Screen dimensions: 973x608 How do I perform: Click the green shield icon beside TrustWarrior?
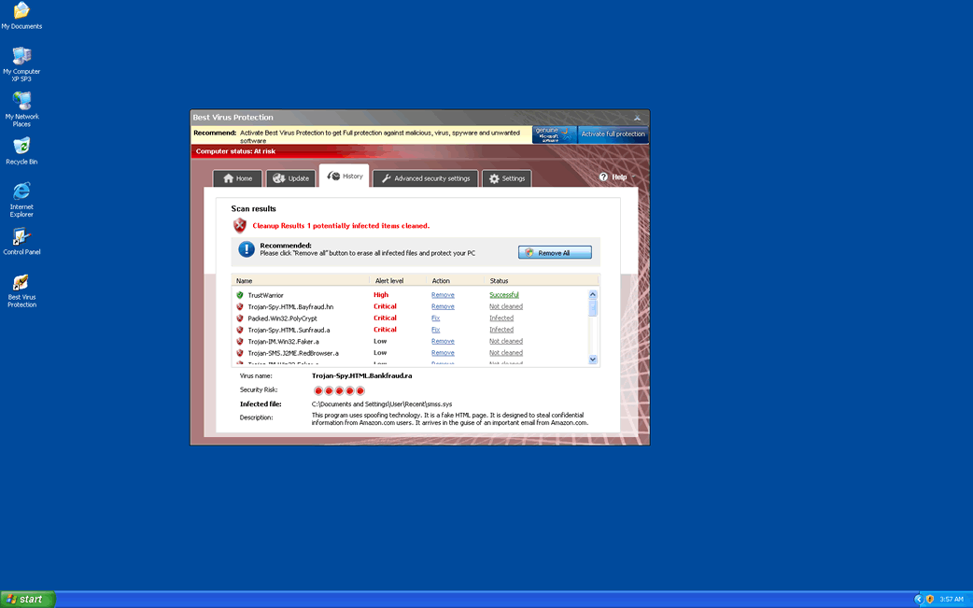point(240,295)
